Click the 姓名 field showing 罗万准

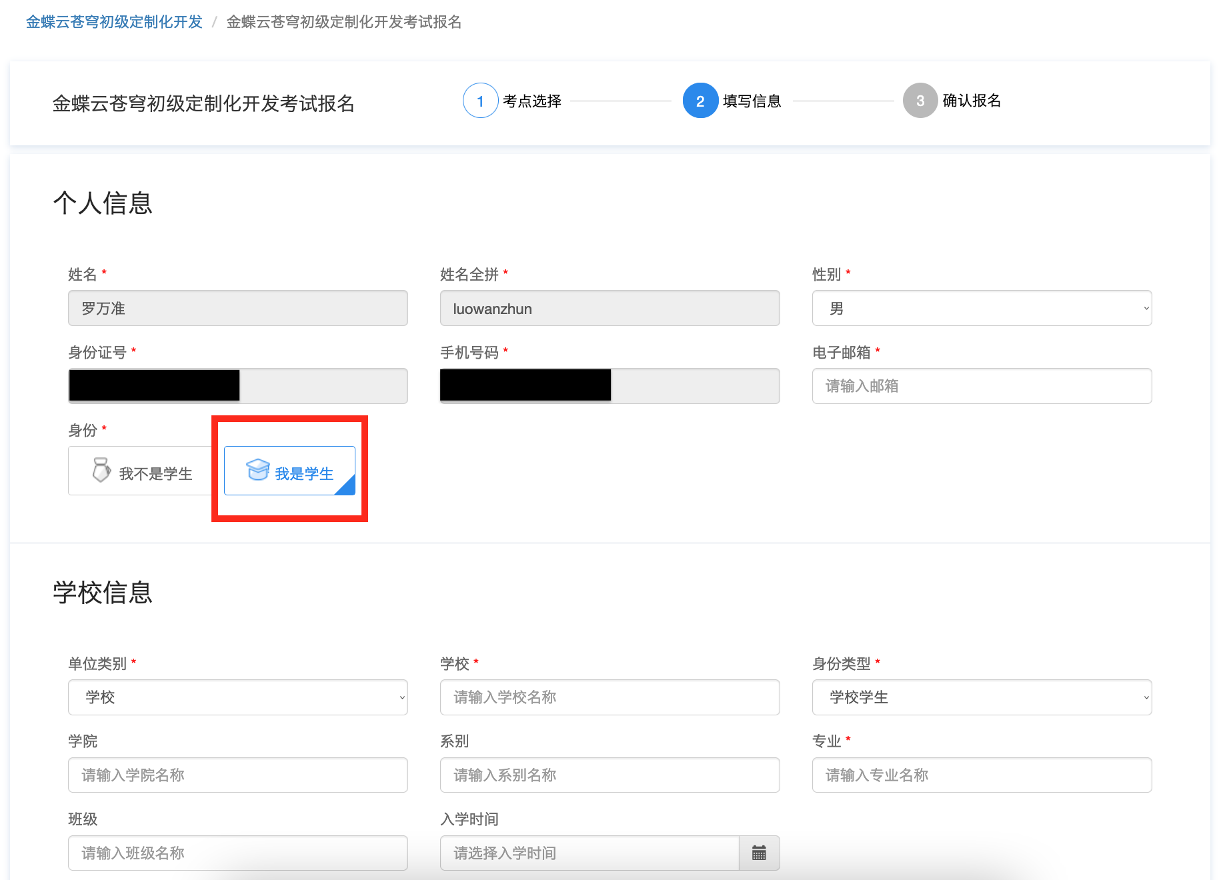pyautogui.click(x=237, y=308)
